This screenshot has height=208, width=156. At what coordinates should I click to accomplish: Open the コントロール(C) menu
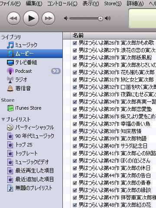pos(62,3)
